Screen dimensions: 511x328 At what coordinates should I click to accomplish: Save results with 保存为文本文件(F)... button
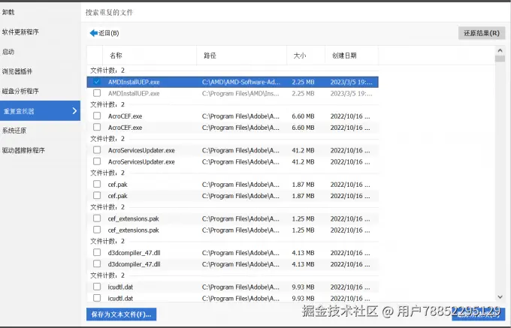pyautogui.click(x=121, y=314)
